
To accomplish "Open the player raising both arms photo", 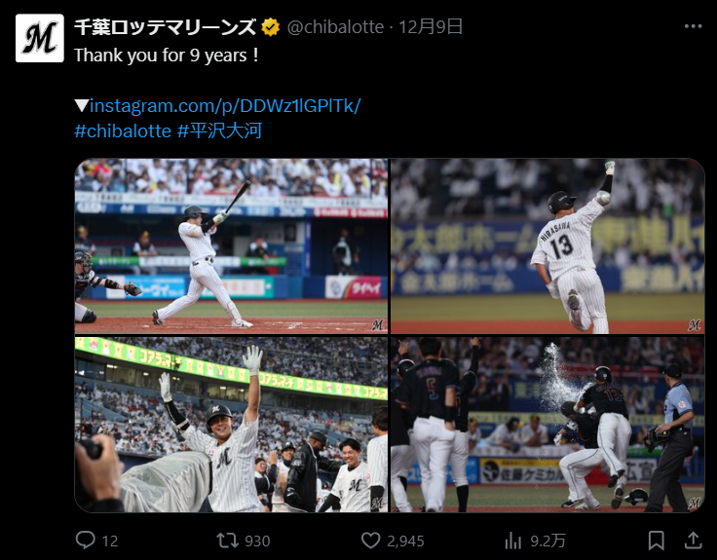I will [x=231, y=425].
